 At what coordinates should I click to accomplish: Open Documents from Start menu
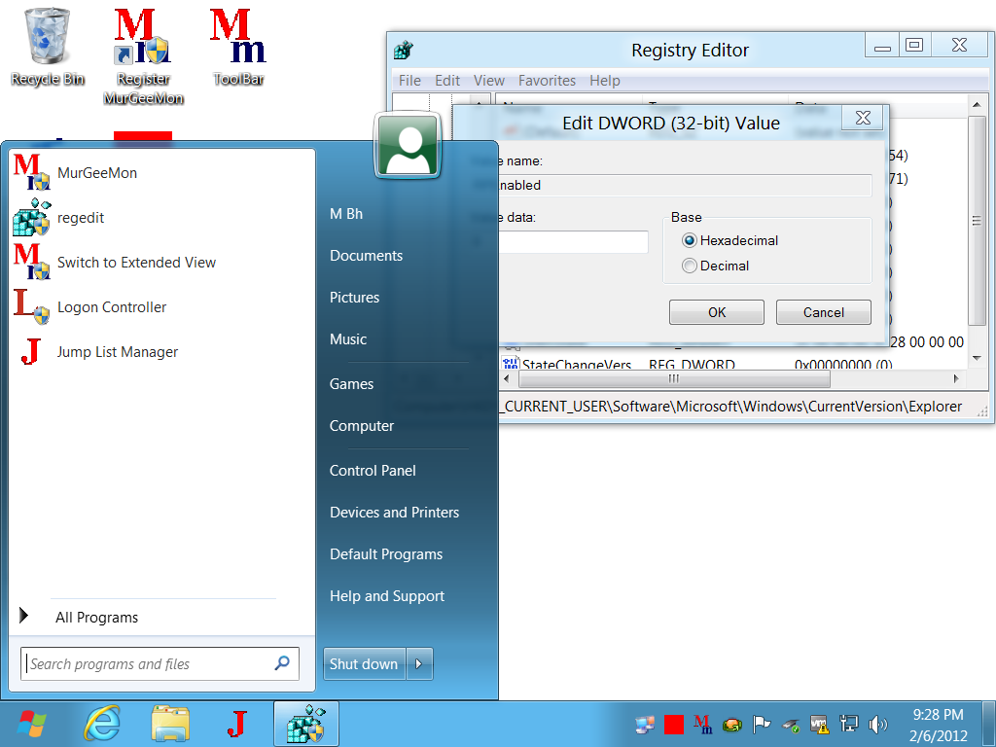coord(366,256)
